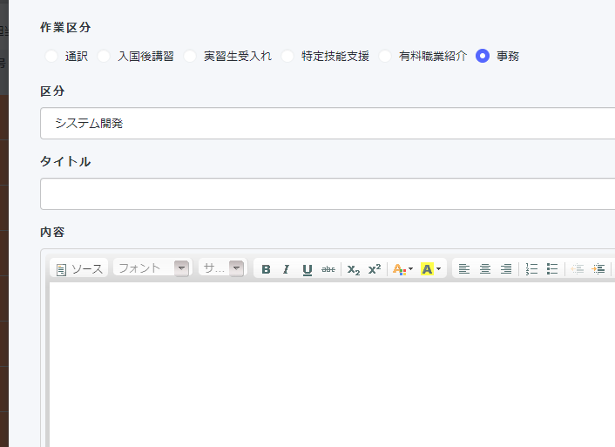Apply strikethrough formatting
615x447 pixels.
tap(328, 269)
